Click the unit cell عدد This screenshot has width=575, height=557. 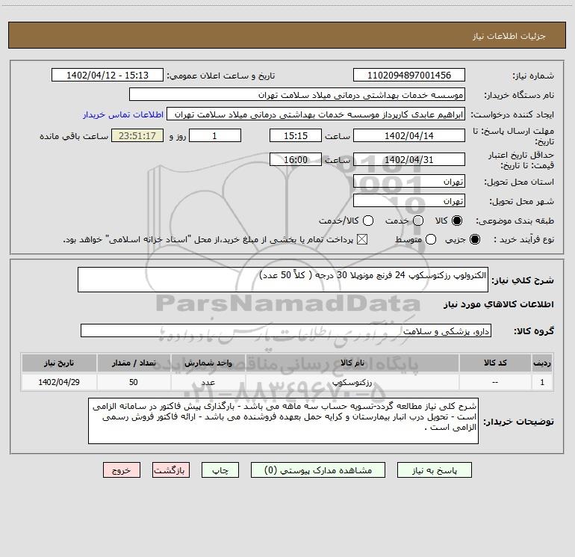208,382
